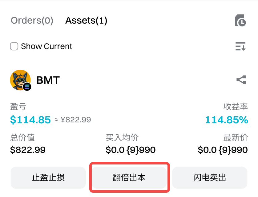Select the Assets(1) tab

coord(86,21)
